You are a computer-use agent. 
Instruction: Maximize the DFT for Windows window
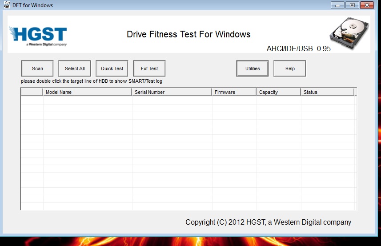click(352, 5)
